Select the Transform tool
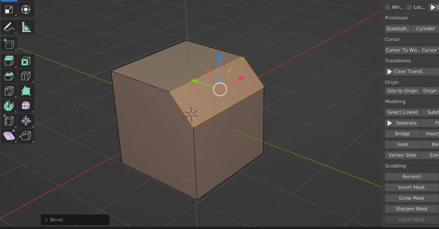The width and height of the screenshot is (439, 229). coord(26,9)
